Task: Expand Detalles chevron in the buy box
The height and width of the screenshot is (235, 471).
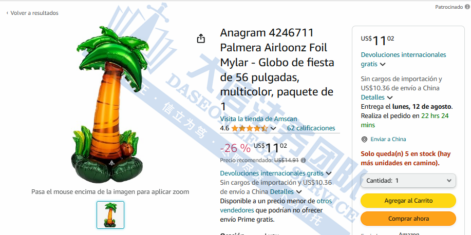Action: tap(390, 97)
